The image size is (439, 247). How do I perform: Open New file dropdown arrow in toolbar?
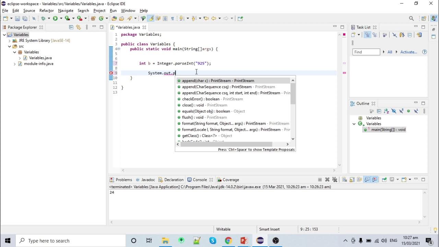click(x=11, y=19)
